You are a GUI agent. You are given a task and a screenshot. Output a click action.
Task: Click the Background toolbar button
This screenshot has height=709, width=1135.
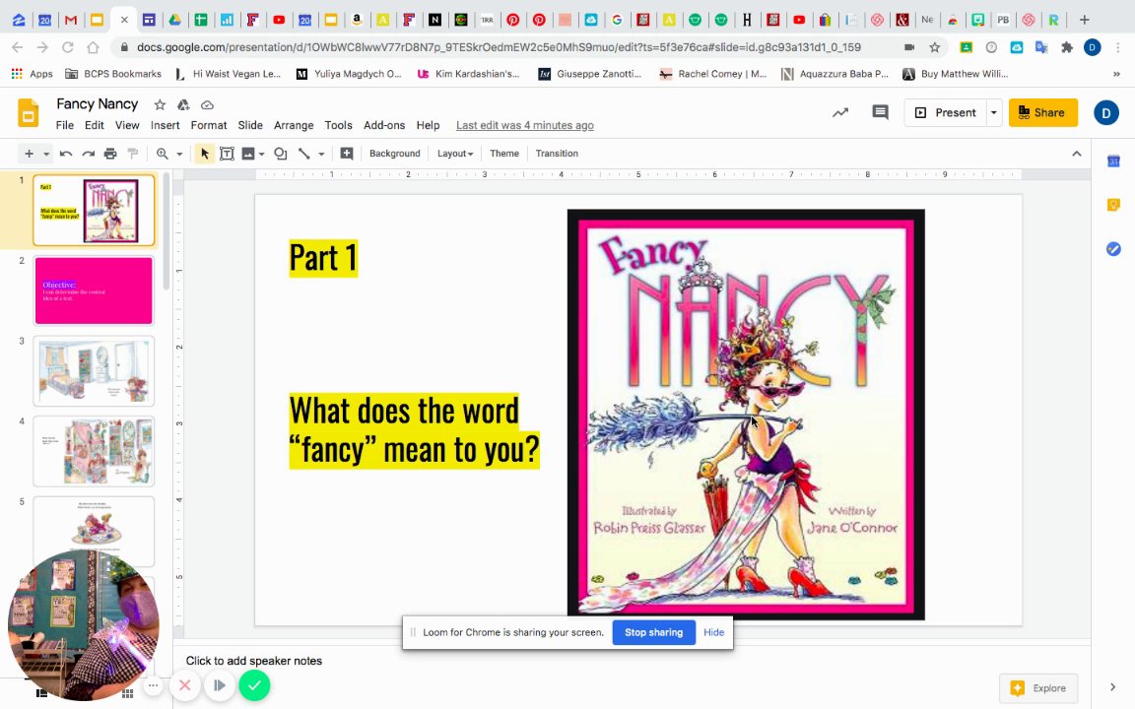[394, 154]
